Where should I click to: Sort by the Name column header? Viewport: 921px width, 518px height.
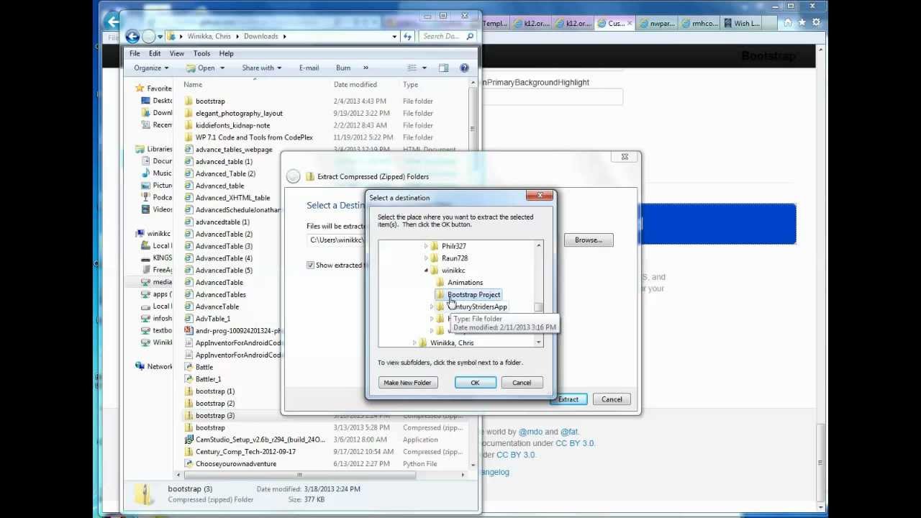[193, 85]
